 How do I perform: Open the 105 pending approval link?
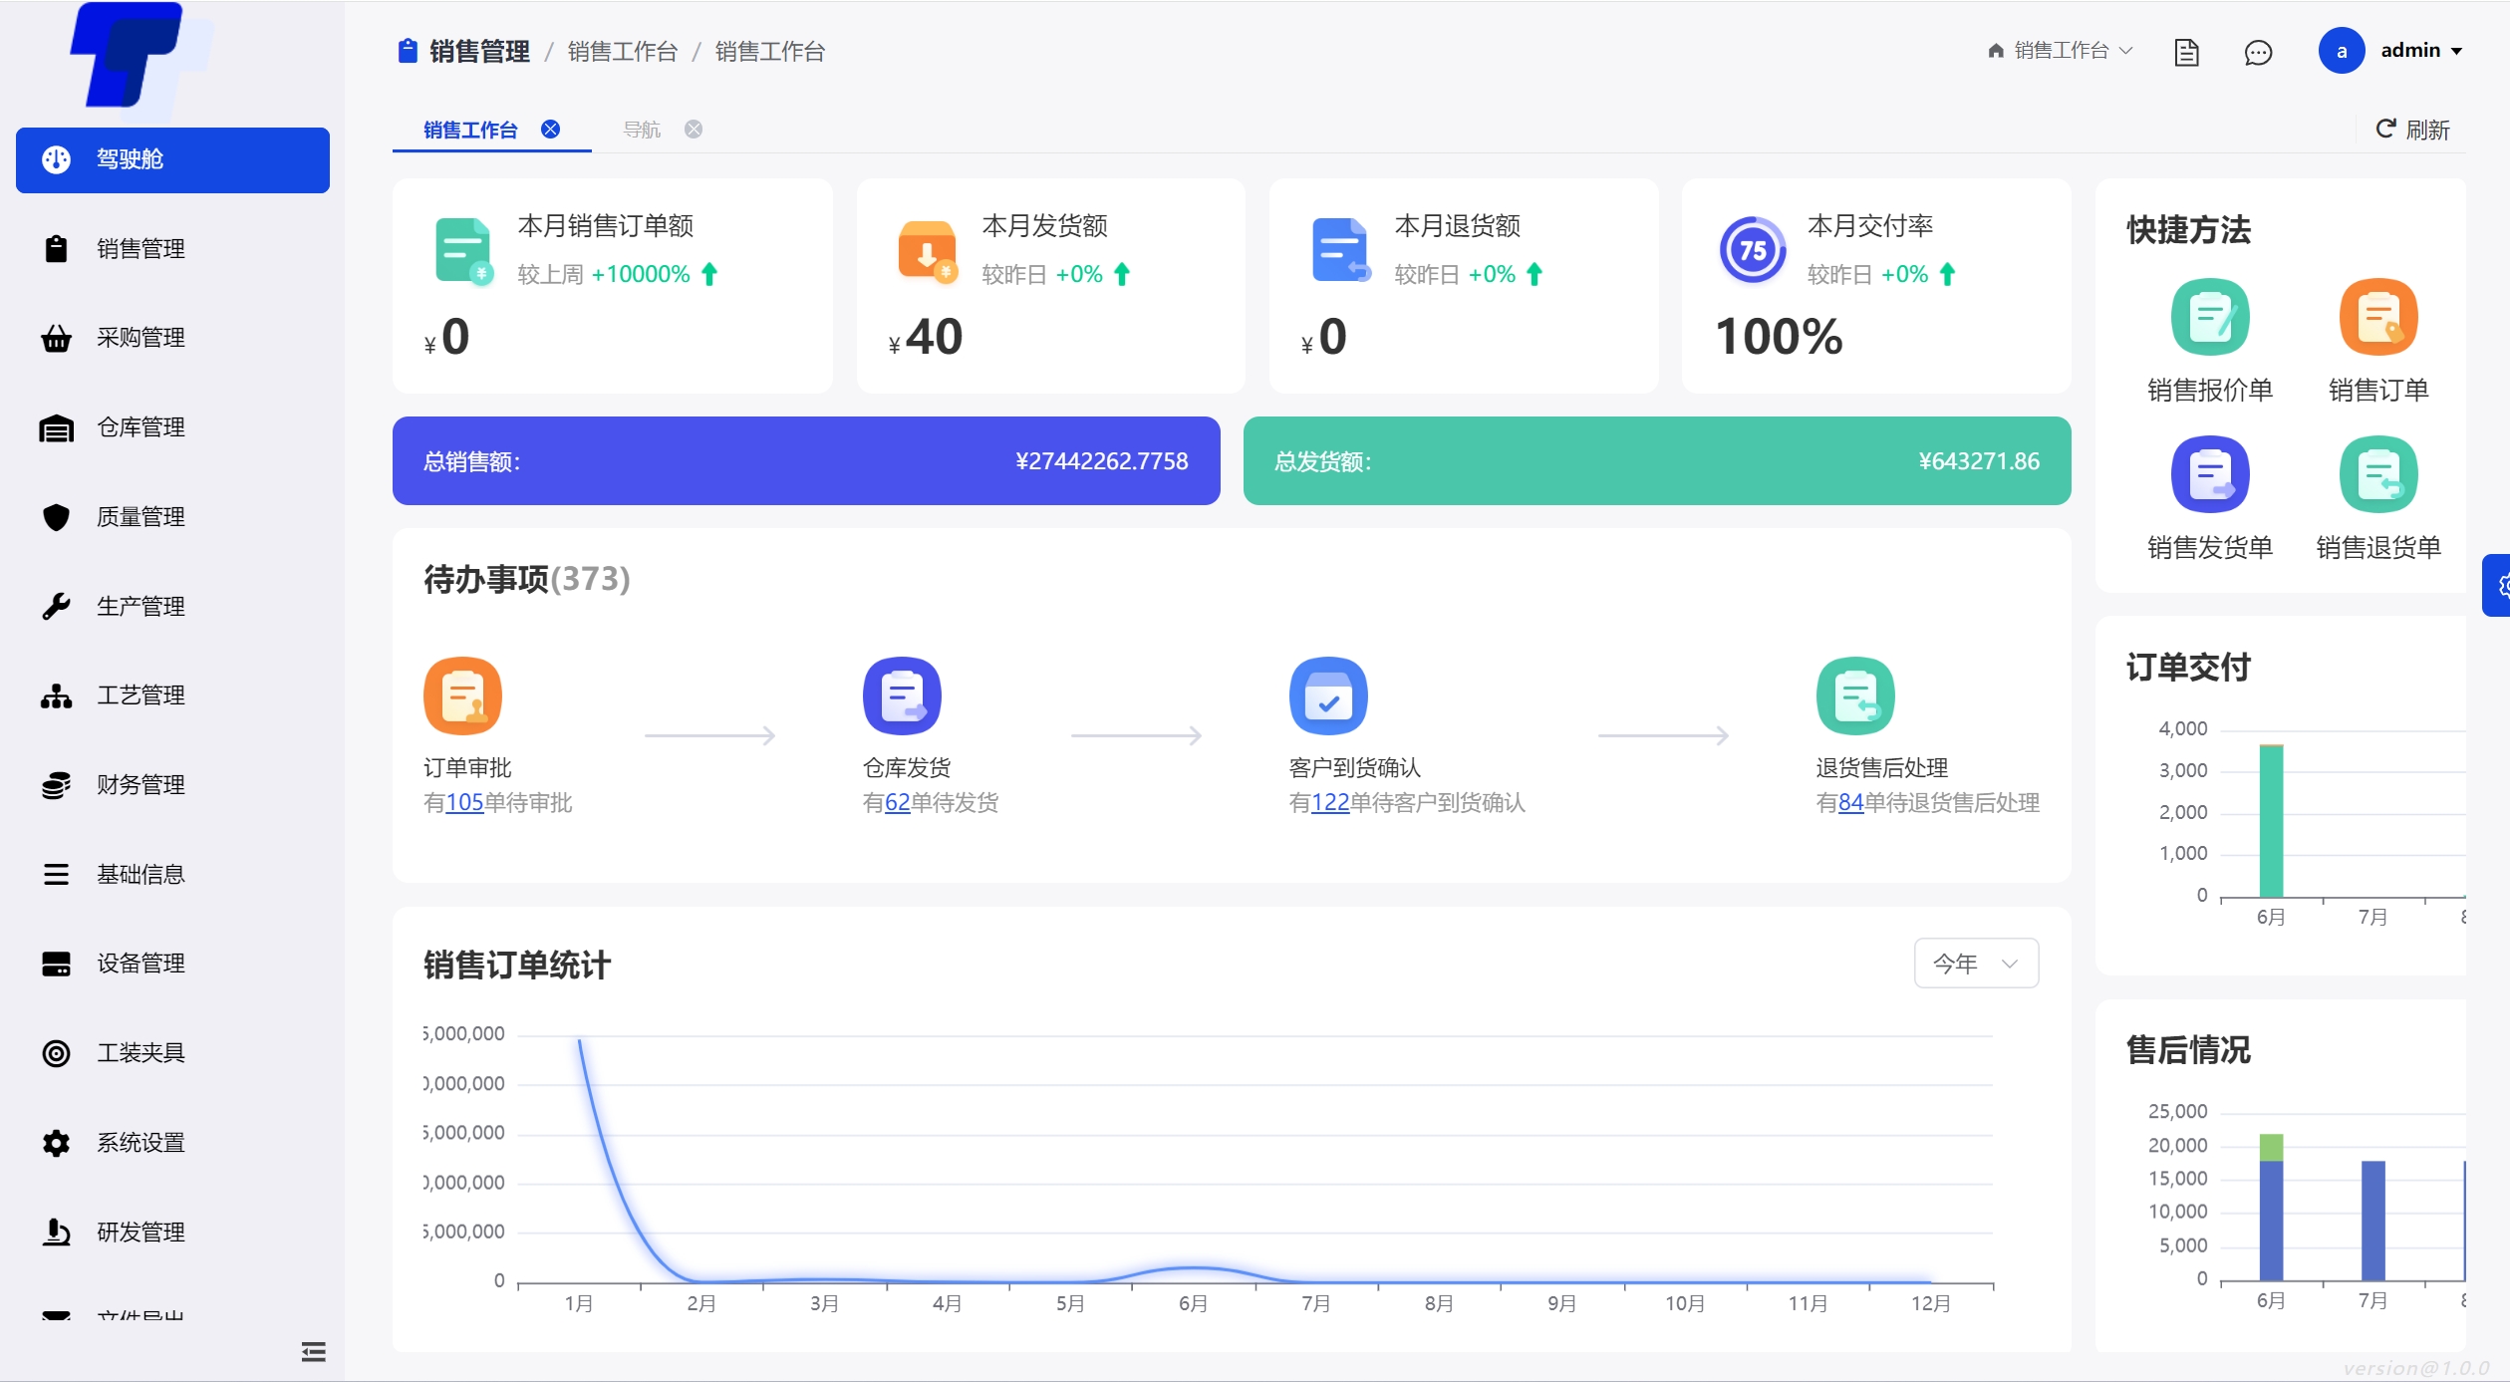point(464,803)
